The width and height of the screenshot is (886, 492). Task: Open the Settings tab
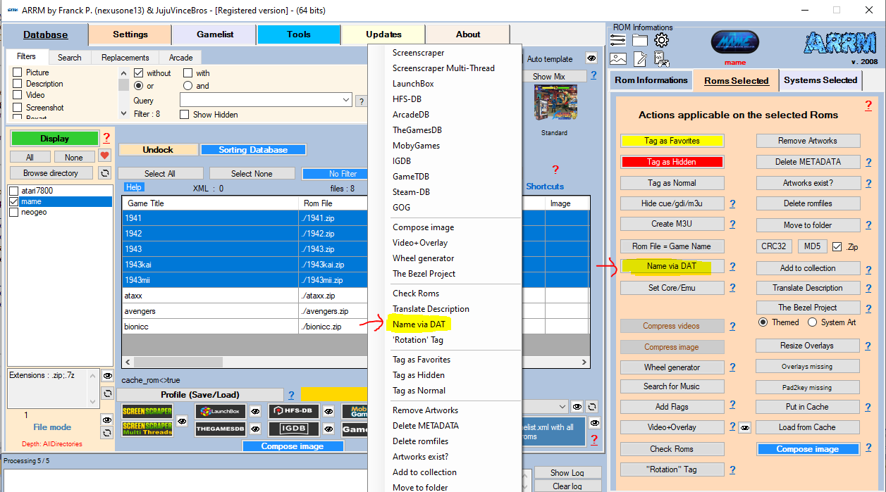[x=130, y=34]
